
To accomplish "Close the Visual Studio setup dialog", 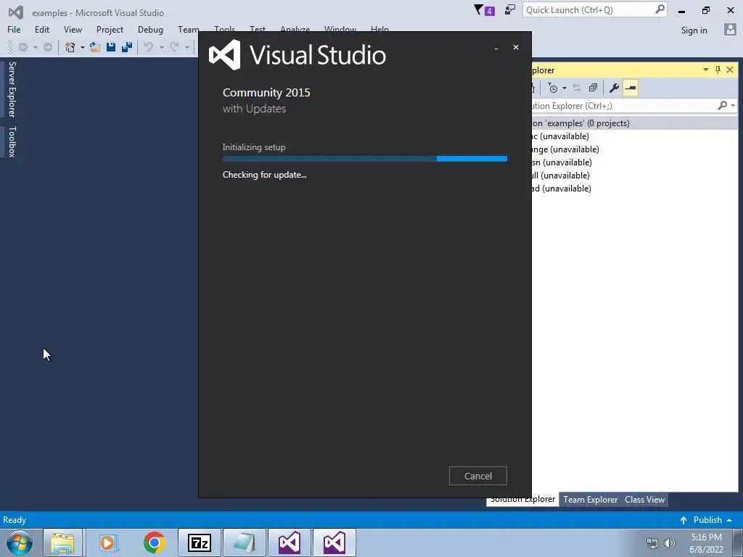I will tap(516, 47).
